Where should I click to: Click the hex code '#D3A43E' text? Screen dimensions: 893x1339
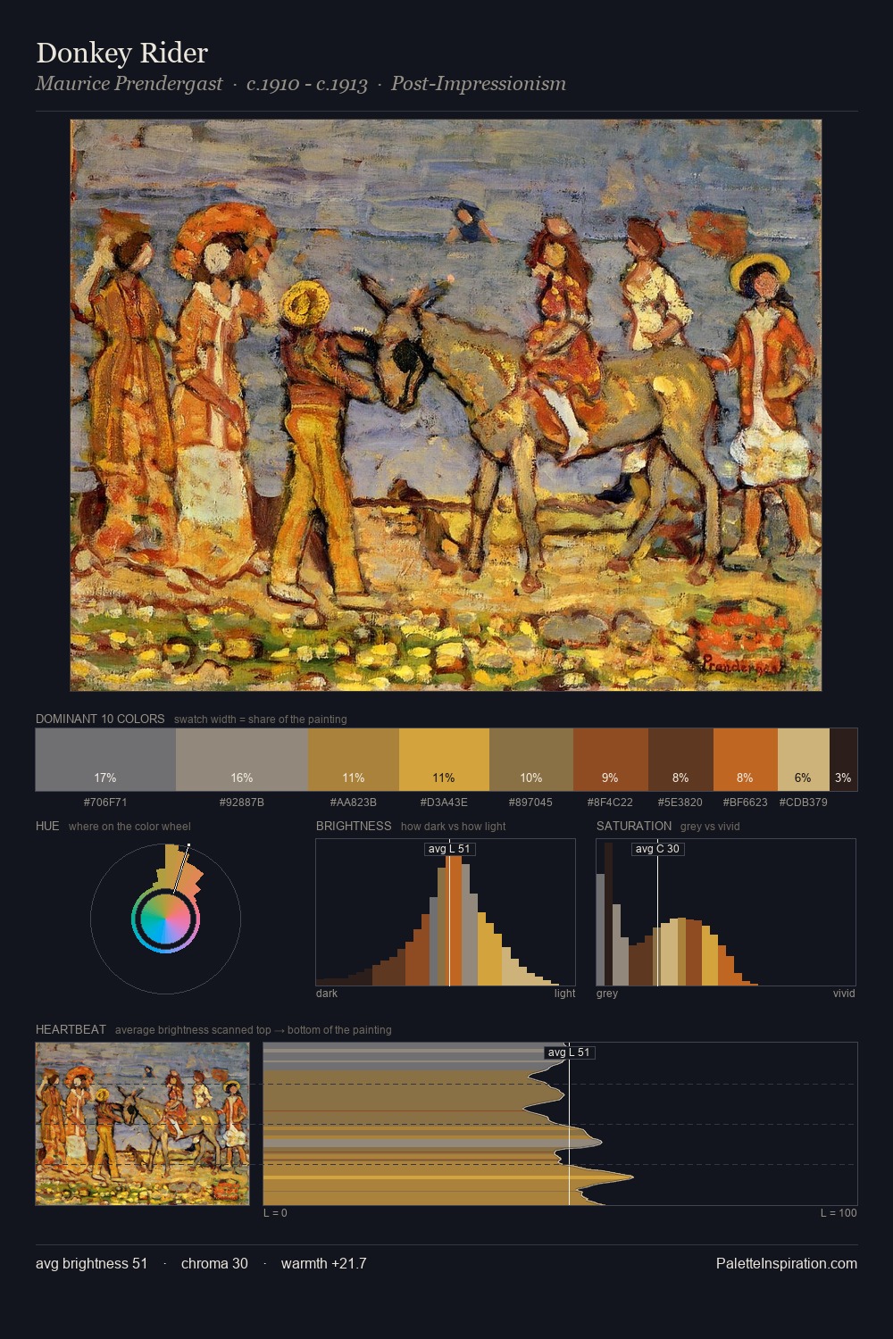pyautogui.click(x=444, y=802)
